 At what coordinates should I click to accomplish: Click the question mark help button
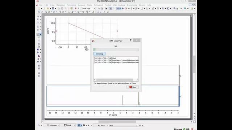coord(130,40)
